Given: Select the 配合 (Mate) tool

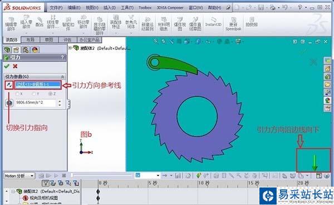Looking at the screenshot, I should pos(39,22).
